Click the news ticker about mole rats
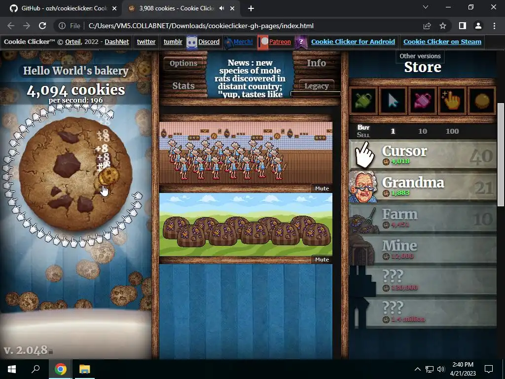The height and width of the screenshot is (379, 505). [x=250, y=78]
